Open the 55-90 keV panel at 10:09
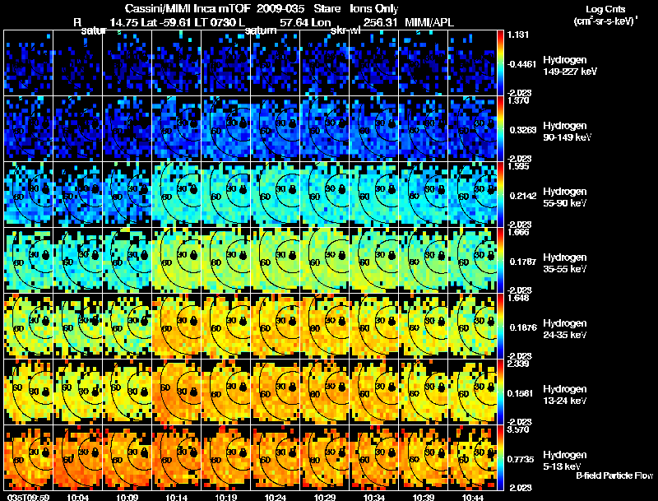Viewport: 658px width, 501px height. [x=127, y=195]
